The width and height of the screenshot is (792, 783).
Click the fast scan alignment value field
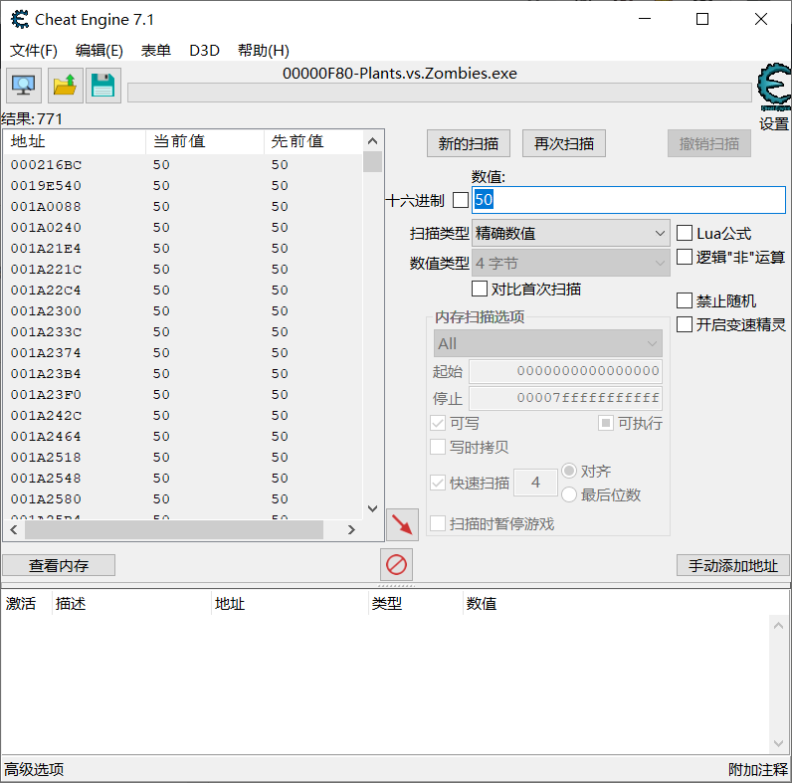535,483
